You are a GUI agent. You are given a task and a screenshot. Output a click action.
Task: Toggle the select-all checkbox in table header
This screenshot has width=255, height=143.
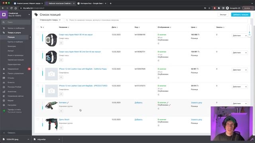pos(38,27)
